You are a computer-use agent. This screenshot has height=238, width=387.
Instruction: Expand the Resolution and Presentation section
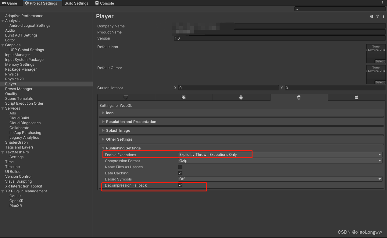point(241,122)
